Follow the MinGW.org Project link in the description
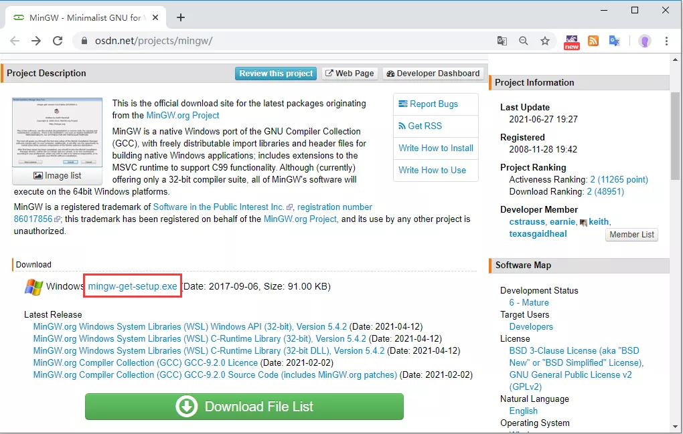The width and height of the screenshot is (683, 434). (183, 115)
